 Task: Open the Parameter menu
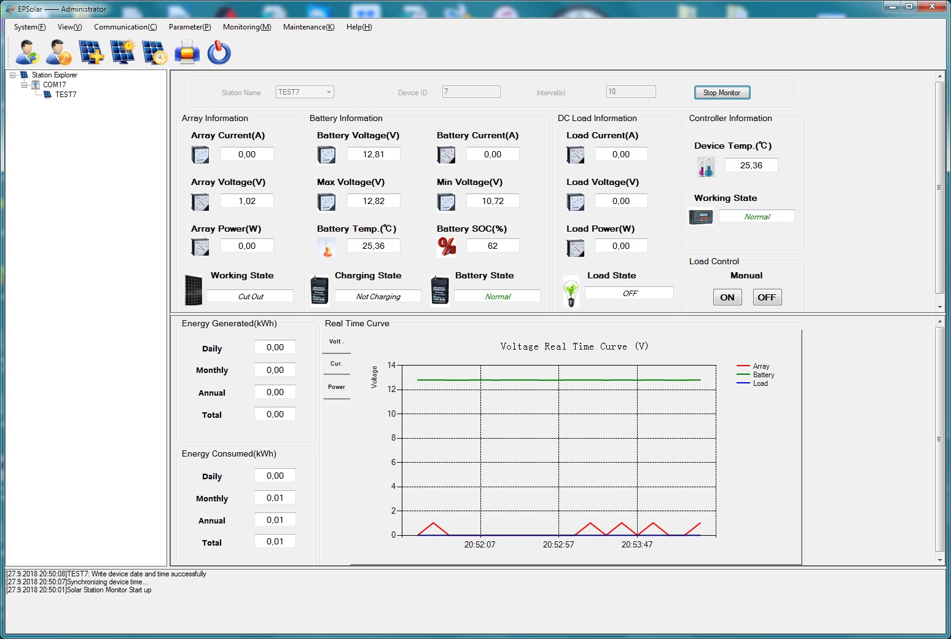pyautogui.click(x=189, y=27)
